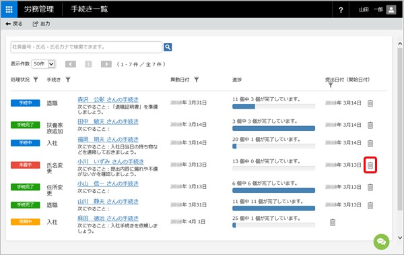This screenshot has width=404, height=255.
Task: Click text 13 個中 0 個が完了しています。
Action: pyautogui.click(x=267, y=161)
